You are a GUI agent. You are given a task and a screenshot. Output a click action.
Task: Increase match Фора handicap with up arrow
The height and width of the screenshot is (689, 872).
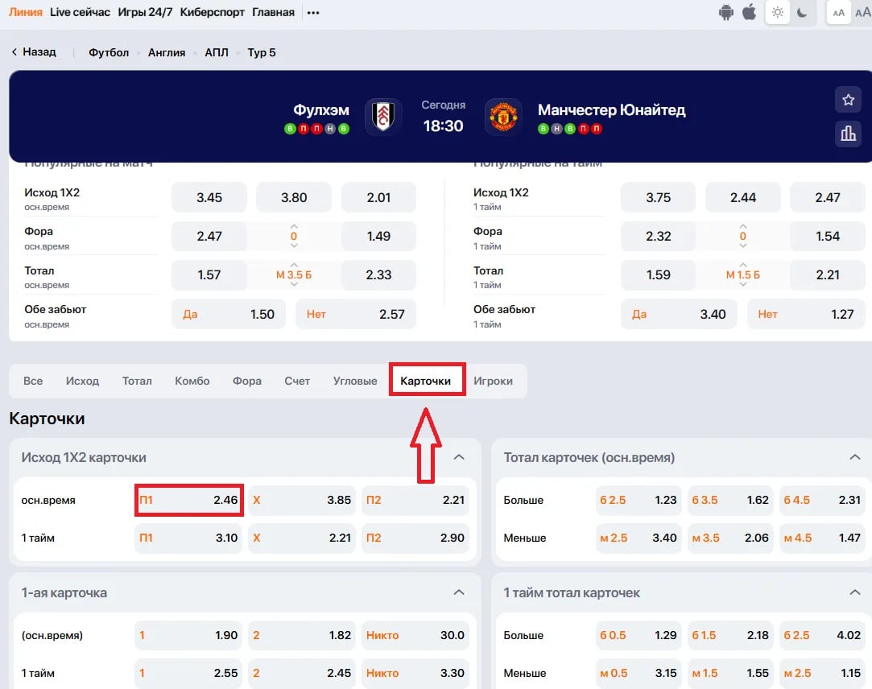294,226
